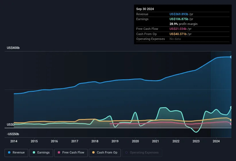Click the Free Cash Flow endpoint marker
The image size is (236, 161).
(x=231, y=124)
